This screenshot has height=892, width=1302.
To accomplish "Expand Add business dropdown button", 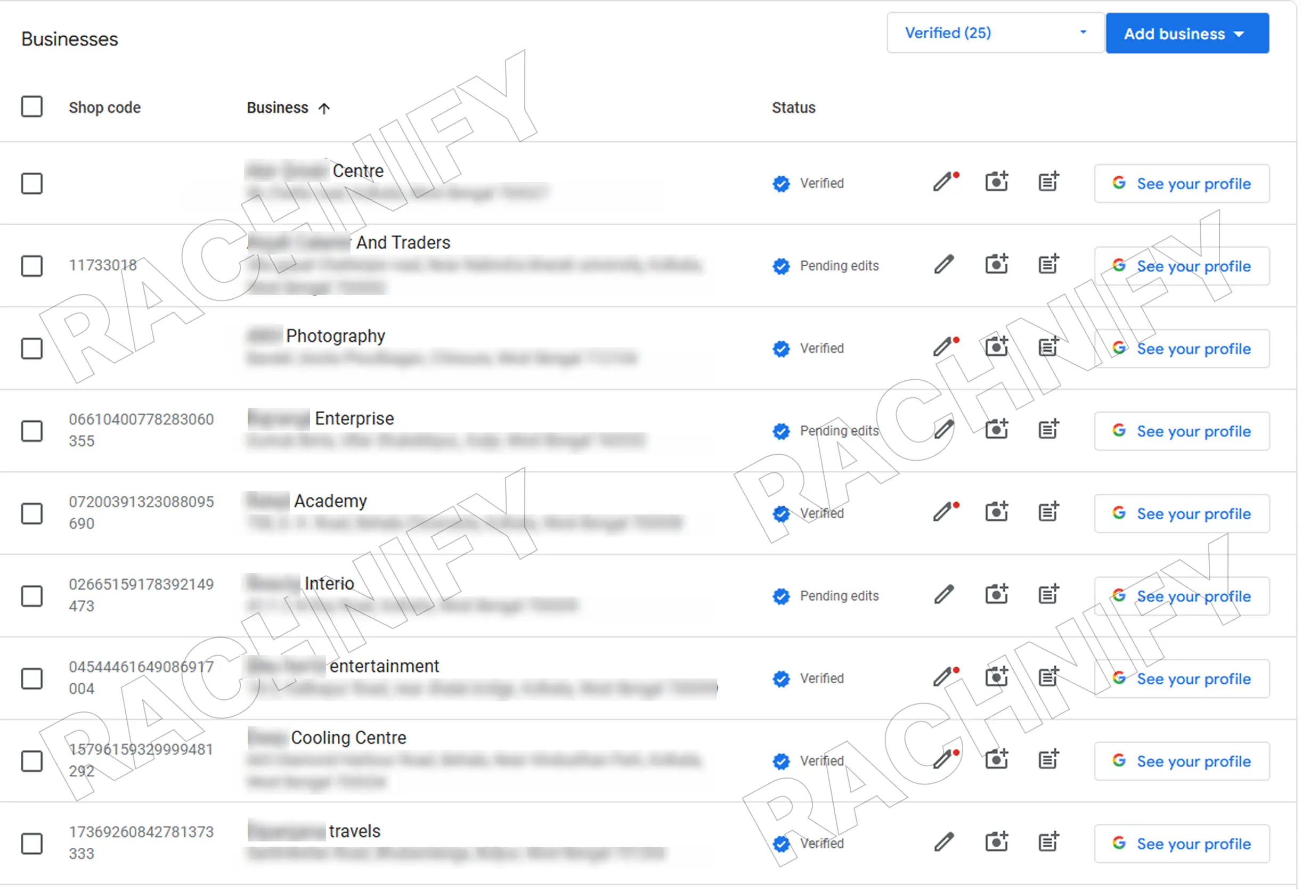I will [x=1186, y=34].
